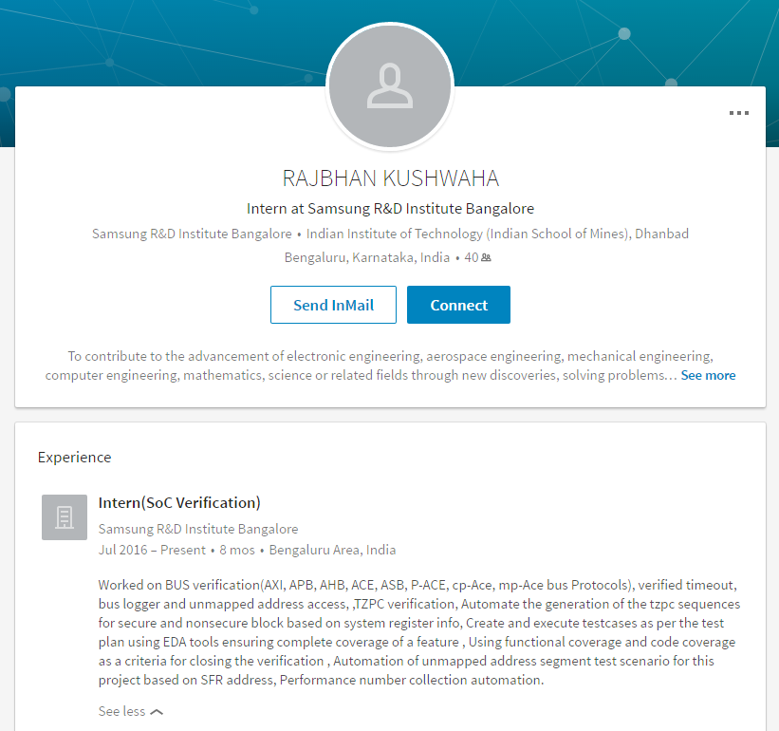Image resolution: width=779 pixels, height=731 pixels.
Task: Click the Jul 2016 – Present date range
Action: pos(152,550)
